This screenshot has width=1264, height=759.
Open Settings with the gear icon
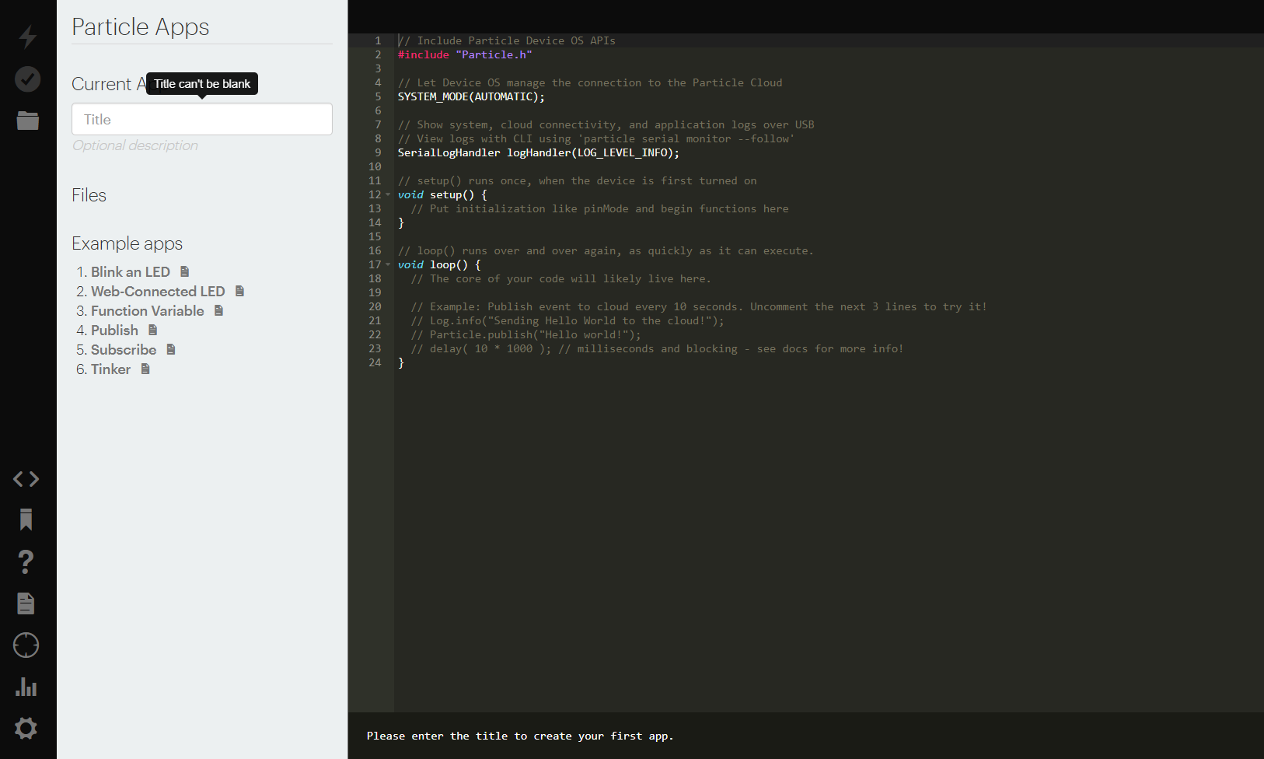26,729
